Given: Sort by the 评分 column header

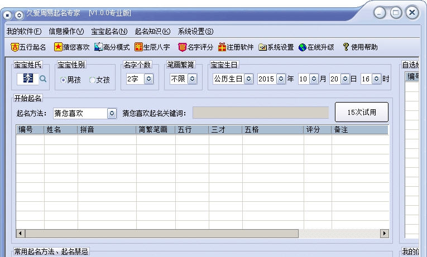Looking at the screenshot, I should click(x=317, y=130).
